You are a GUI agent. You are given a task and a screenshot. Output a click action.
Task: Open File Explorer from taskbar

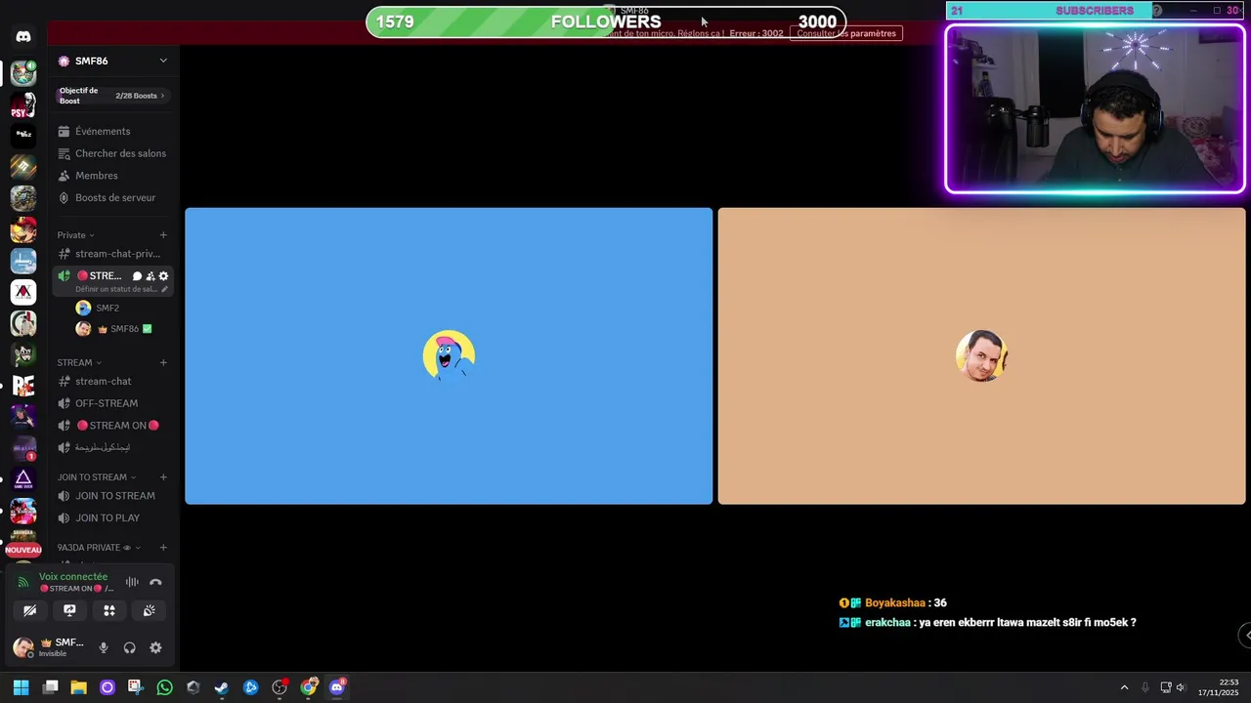(79, 687)
